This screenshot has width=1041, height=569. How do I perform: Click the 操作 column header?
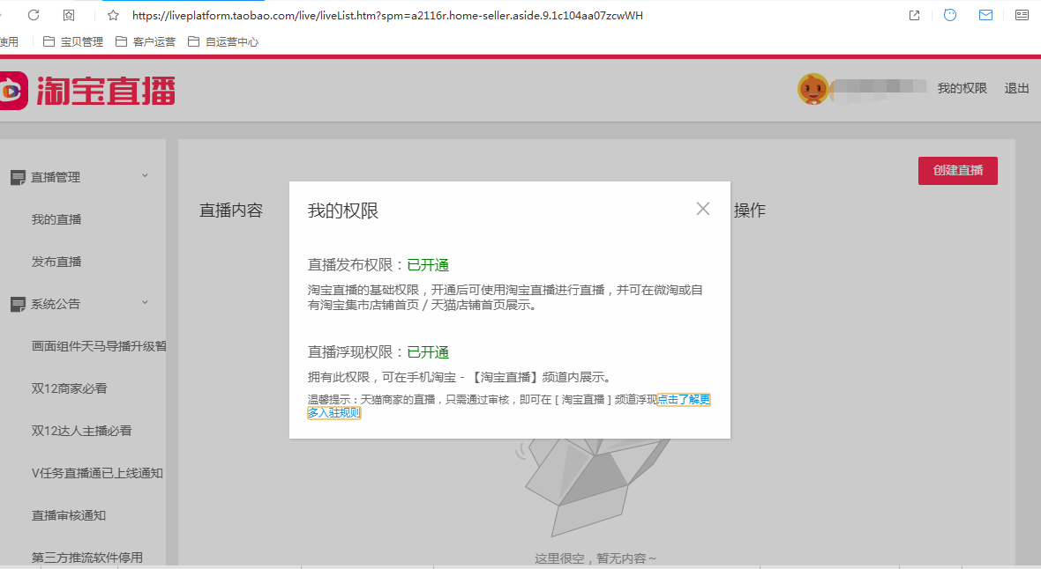(x=750, y=211)
